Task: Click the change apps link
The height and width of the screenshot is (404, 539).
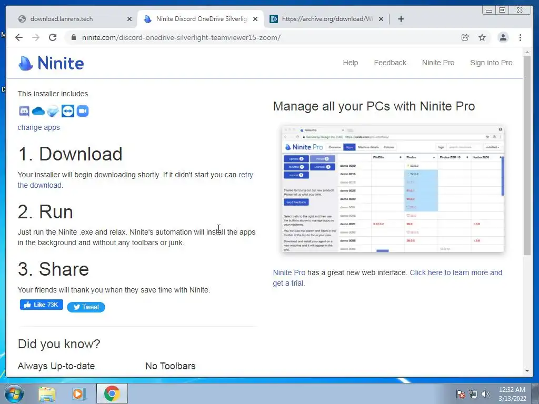Action: [39, 127]
